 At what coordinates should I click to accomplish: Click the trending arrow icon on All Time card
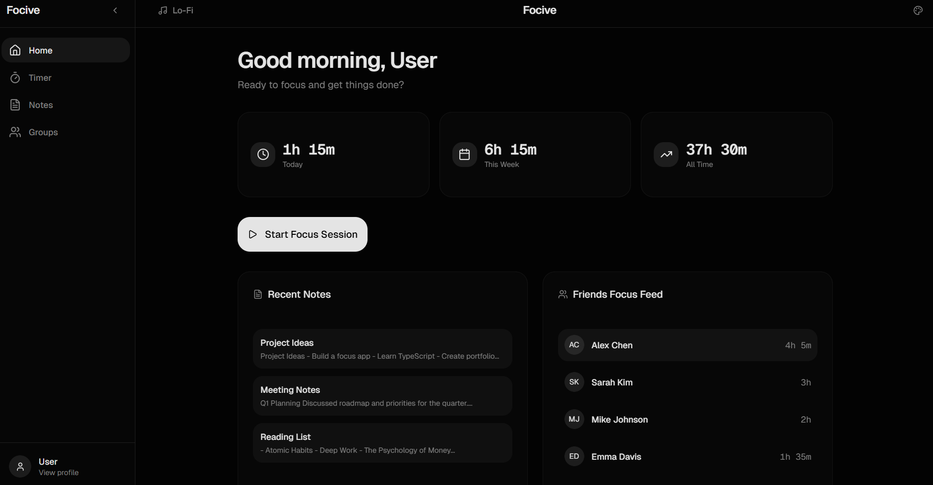(666, 154)
